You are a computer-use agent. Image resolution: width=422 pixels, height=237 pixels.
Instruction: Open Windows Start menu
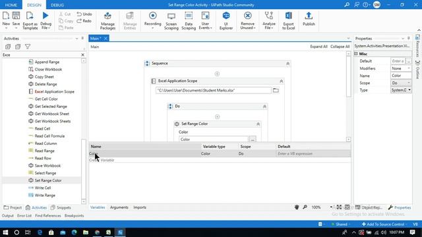click(x=5, y=232)
